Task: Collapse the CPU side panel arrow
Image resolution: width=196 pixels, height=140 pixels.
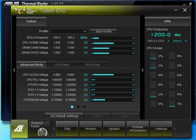Action: [x=142, y=70]
